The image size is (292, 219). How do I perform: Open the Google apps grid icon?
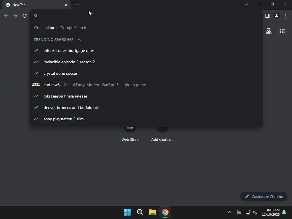pyautogui.click(x=282, y=31)
